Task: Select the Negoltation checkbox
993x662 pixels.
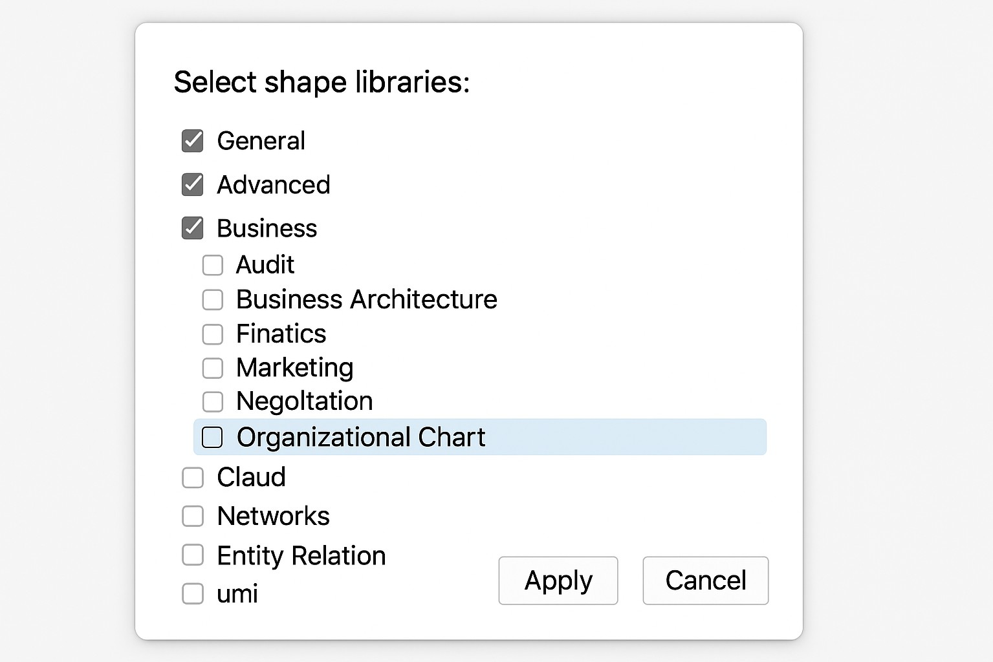Action: pyautogui.click(x=213, y=401)
